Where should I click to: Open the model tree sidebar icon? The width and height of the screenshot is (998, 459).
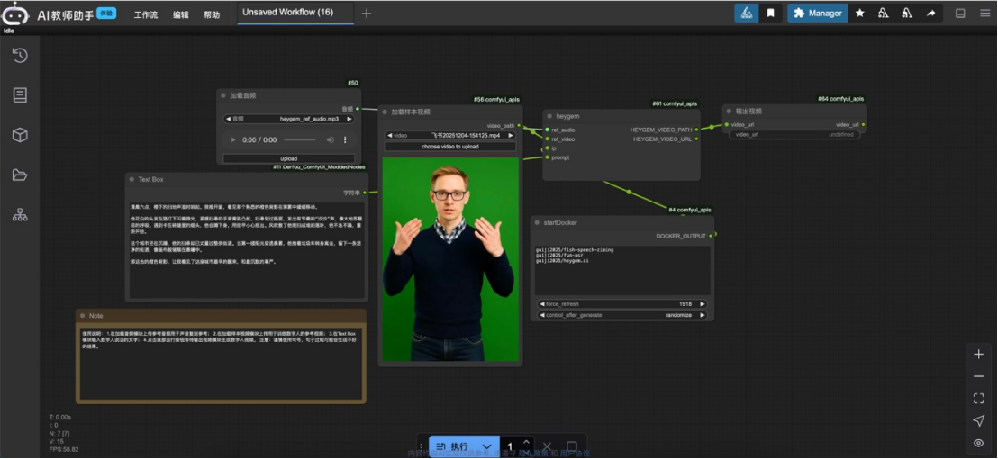click(x=20, y=214)
